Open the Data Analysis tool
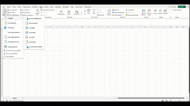Viewport: 190px width, 106px height. [177, 10]
